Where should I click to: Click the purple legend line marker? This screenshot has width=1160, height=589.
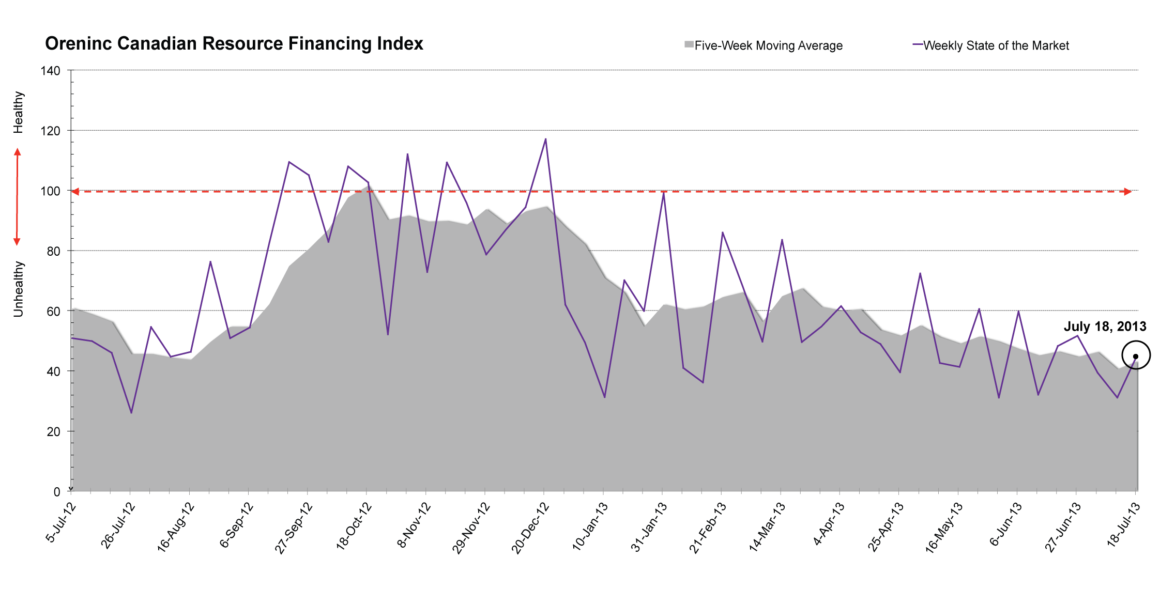(x=918, y=44)
